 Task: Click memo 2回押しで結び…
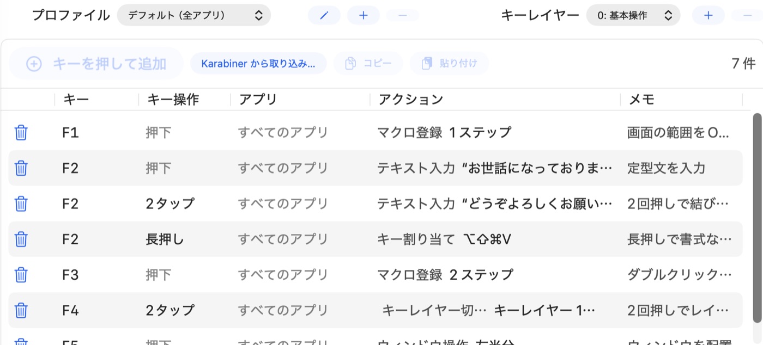point(678,204)
